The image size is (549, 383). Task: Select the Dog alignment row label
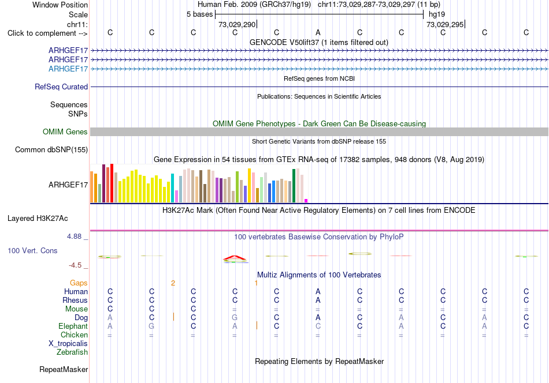coord(81,318)
